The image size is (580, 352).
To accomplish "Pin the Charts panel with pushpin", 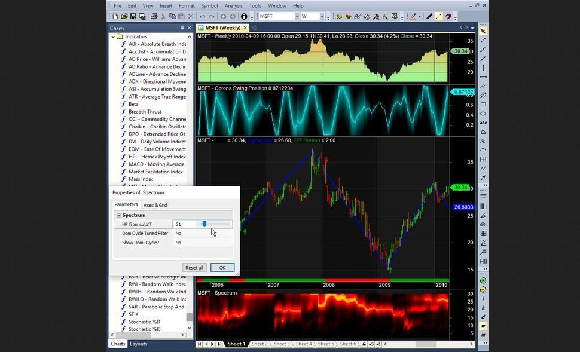I will (182, 28).
